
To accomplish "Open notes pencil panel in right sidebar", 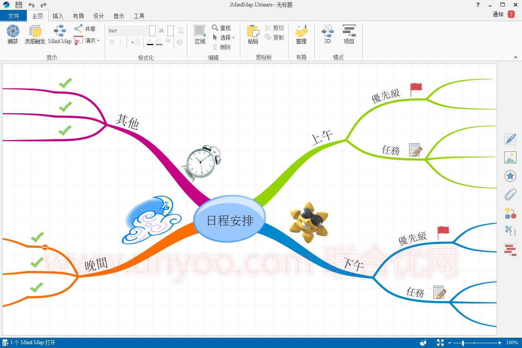I will pyautogui.click(x=510, y=139).
